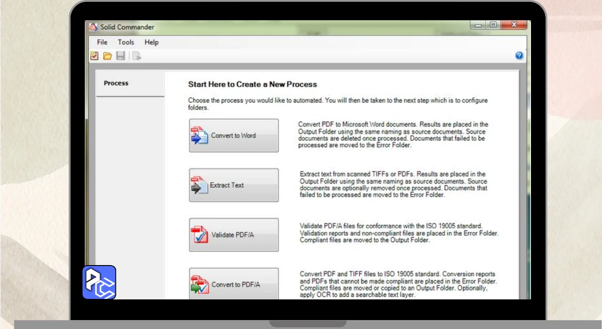The image size is (602, 329).
Task: Click the save floppy disk icon
Action: pyautogui.click(x=121, y=56)
